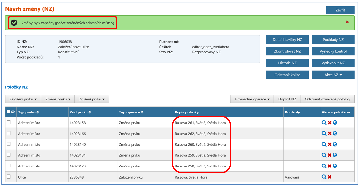Open the Hromadné operace dropdown
This screenshot has width=359, height=186.
click(x=252, y=99)
